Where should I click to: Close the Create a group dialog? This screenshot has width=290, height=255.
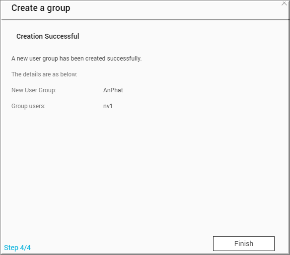coord(284,3)
